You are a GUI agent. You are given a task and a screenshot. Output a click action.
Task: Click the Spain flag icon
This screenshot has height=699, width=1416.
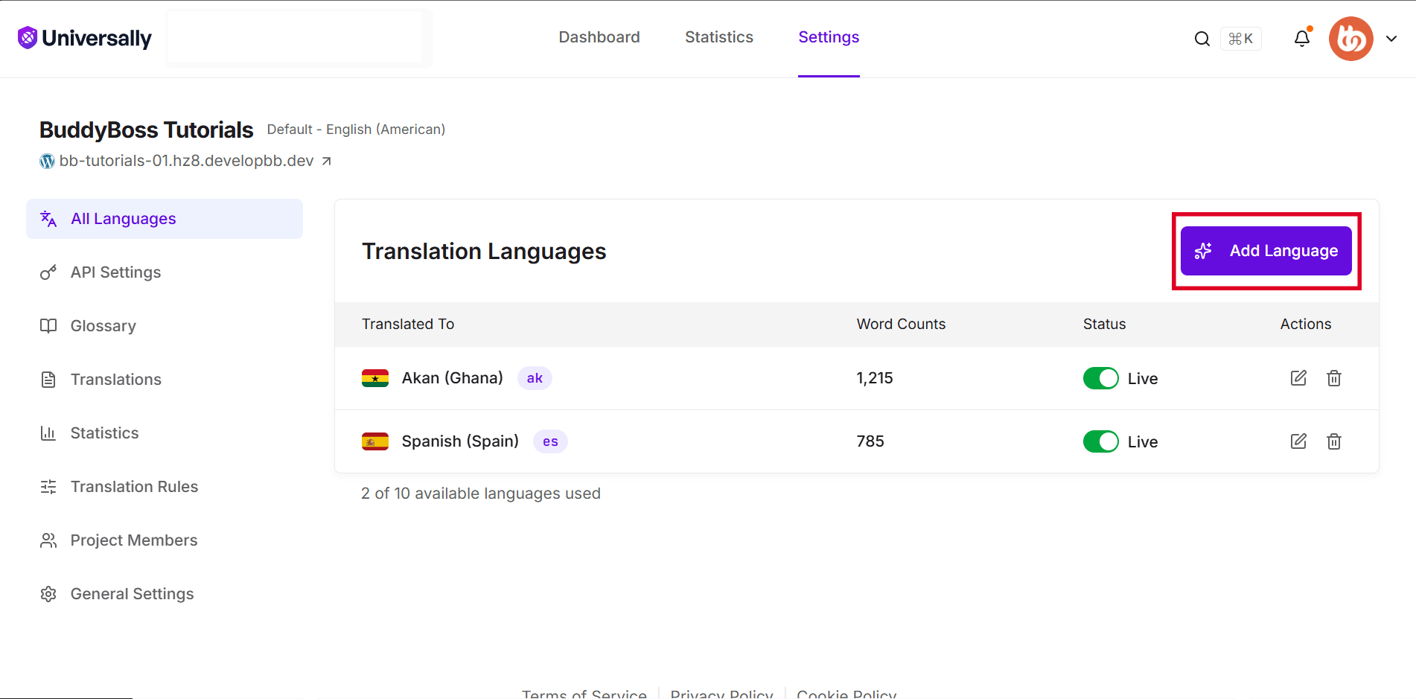click(375, 441)
